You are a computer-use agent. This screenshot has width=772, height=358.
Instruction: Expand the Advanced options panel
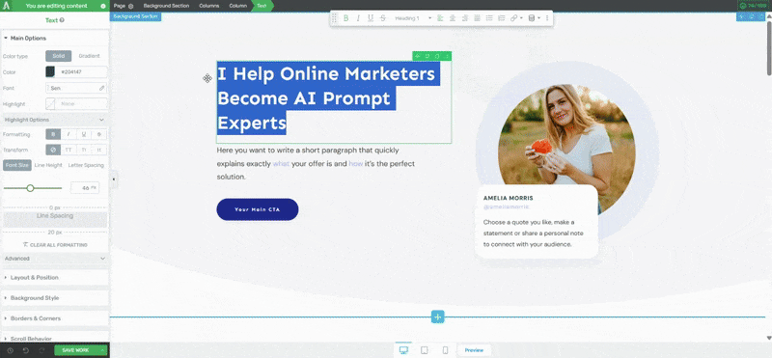click(55, 259)
